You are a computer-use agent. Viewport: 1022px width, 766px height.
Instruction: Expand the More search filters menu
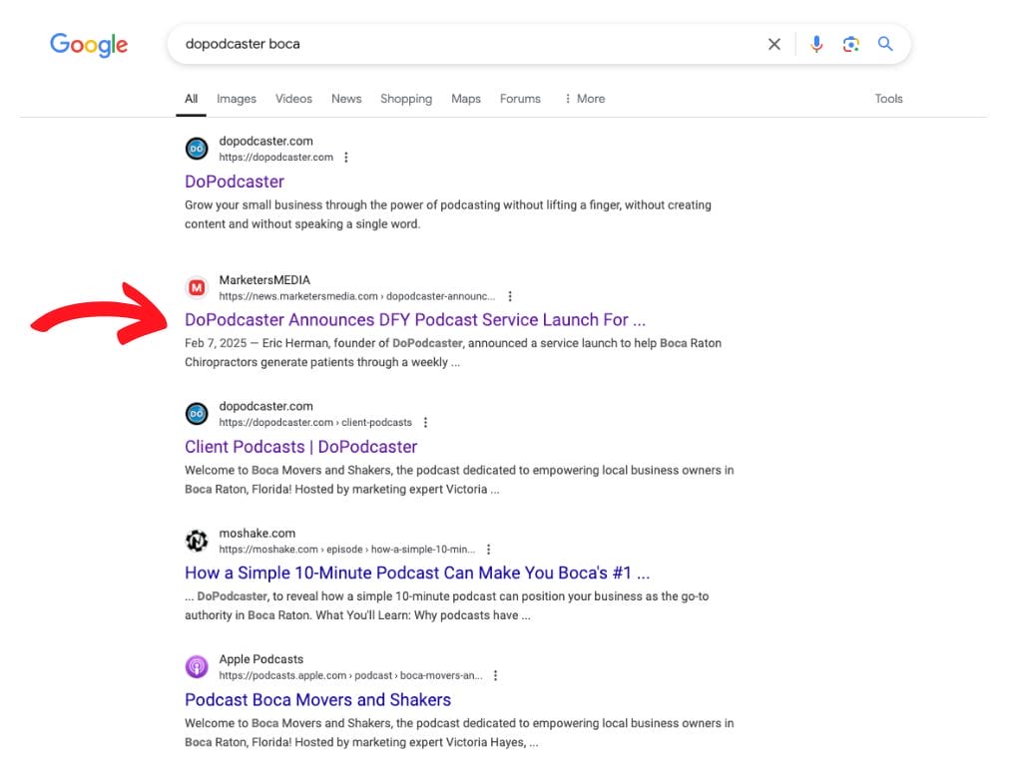point(585,99)
